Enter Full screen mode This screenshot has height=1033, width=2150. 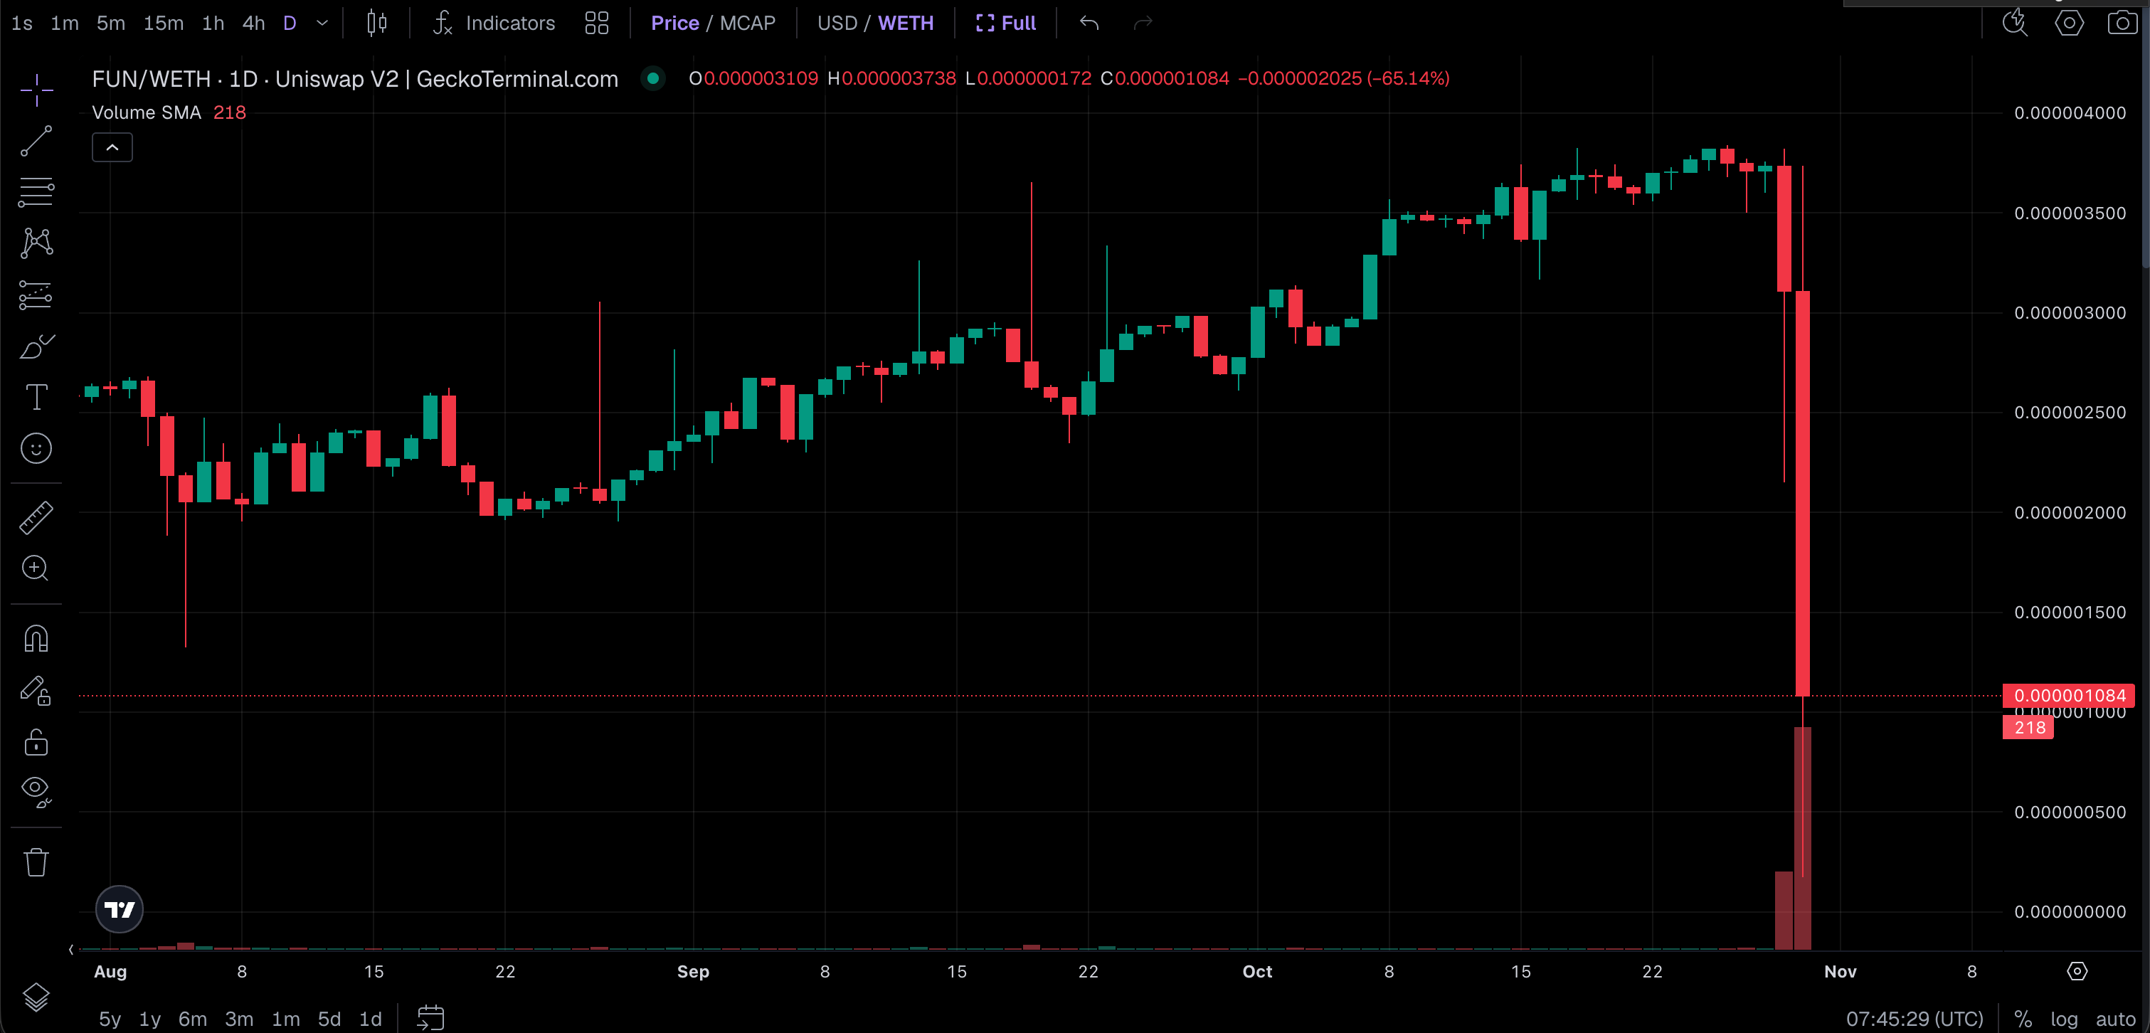point(1006,23)
